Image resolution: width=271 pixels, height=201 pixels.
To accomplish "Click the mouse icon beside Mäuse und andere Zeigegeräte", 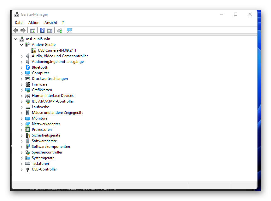I will tap(28, 113).
